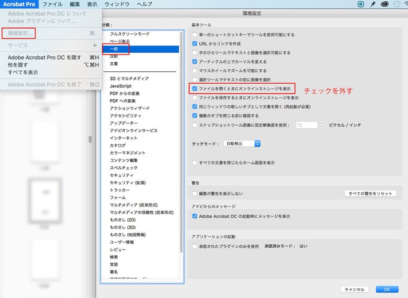408x298 pixels.
Task: Enable 承認されたプラグインのみを使用
Action: click(x=194, y=246)
